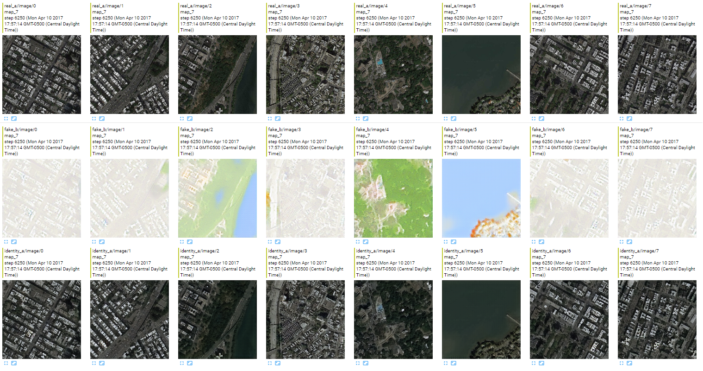
Task: Select the identity_a/image/6 reconstructed image
Action: pos(569,320)
